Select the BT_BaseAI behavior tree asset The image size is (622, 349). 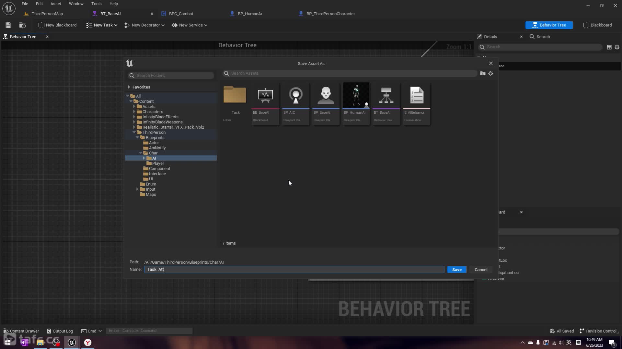pyautogui.click(x=386, y=95)
